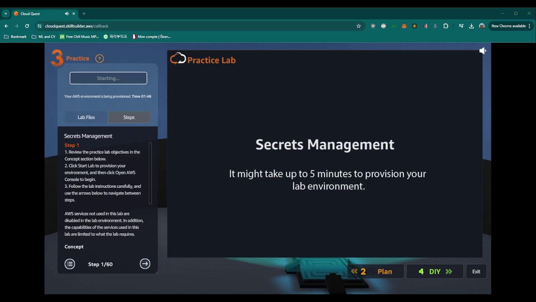Go to next step arrow icon
This screenshot has height=302, width=536.
click(x=145, y=264)
